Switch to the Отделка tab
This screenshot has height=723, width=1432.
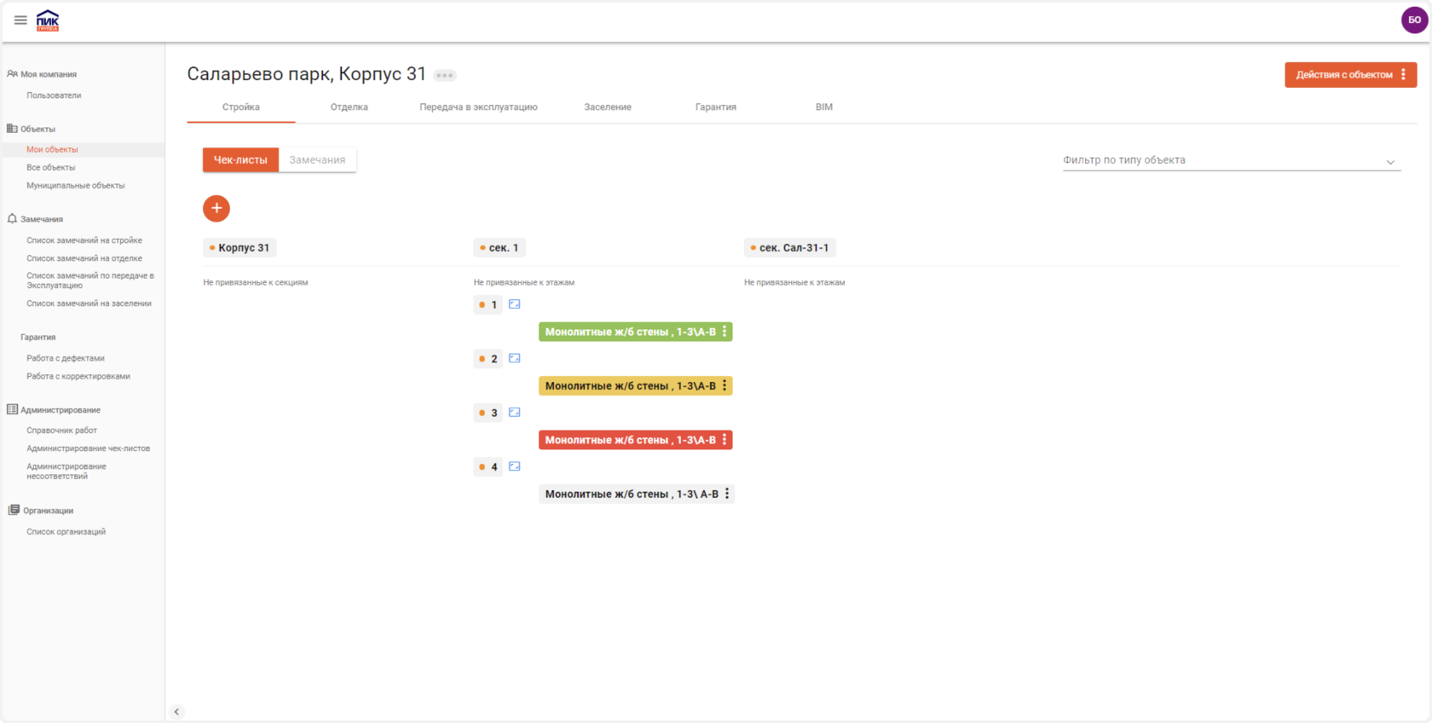[349, 107]
